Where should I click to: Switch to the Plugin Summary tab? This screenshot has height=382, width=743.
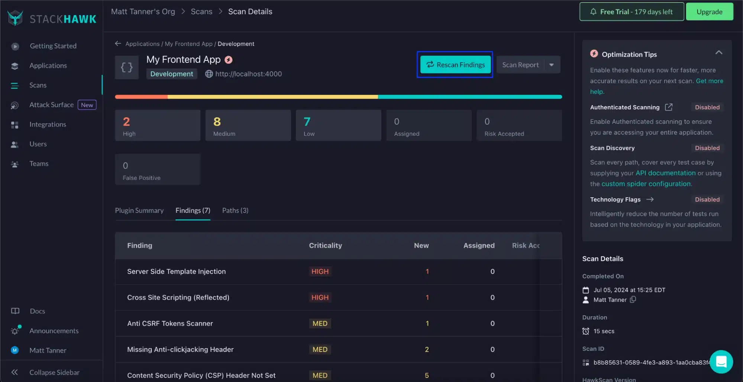tap(139, 211)
